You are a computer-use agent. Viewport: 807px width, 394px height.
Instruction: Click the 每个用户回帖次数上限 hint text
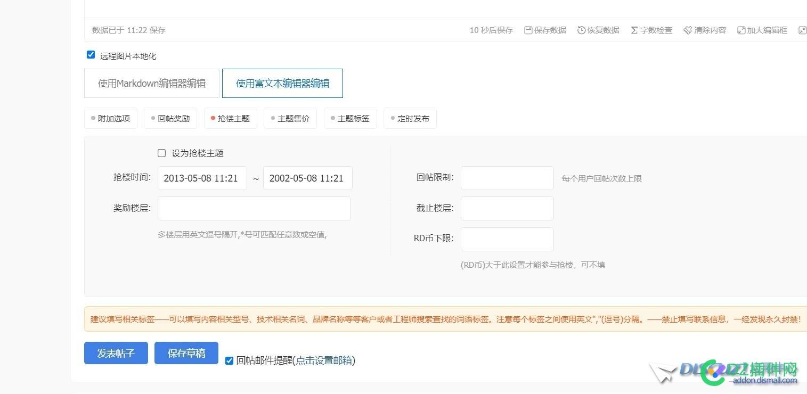coord(602,179)
